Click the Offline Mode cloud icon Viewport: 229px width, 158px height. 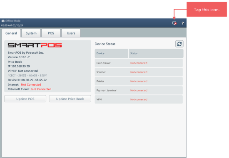tap(3, 21)
